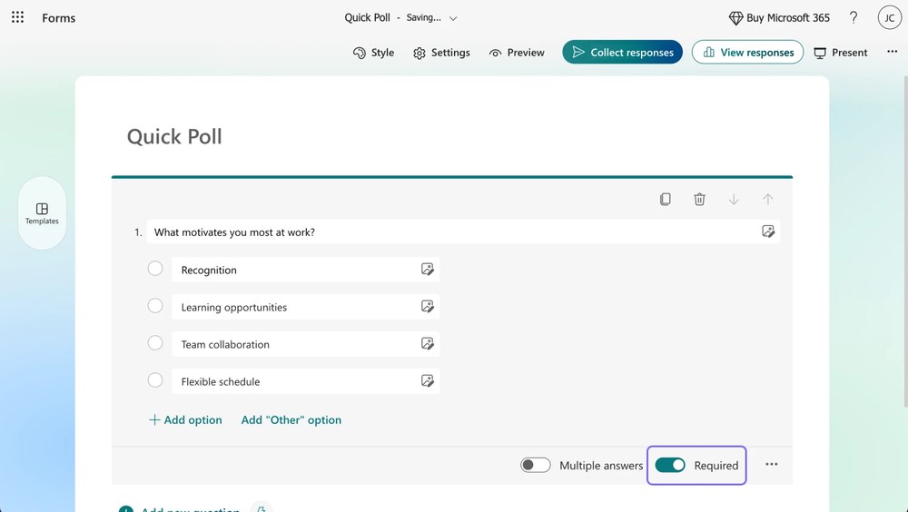Insert media icon for question title
This screenshot has height=512, width=908.
pyautogui.click(x=768, y=231)
